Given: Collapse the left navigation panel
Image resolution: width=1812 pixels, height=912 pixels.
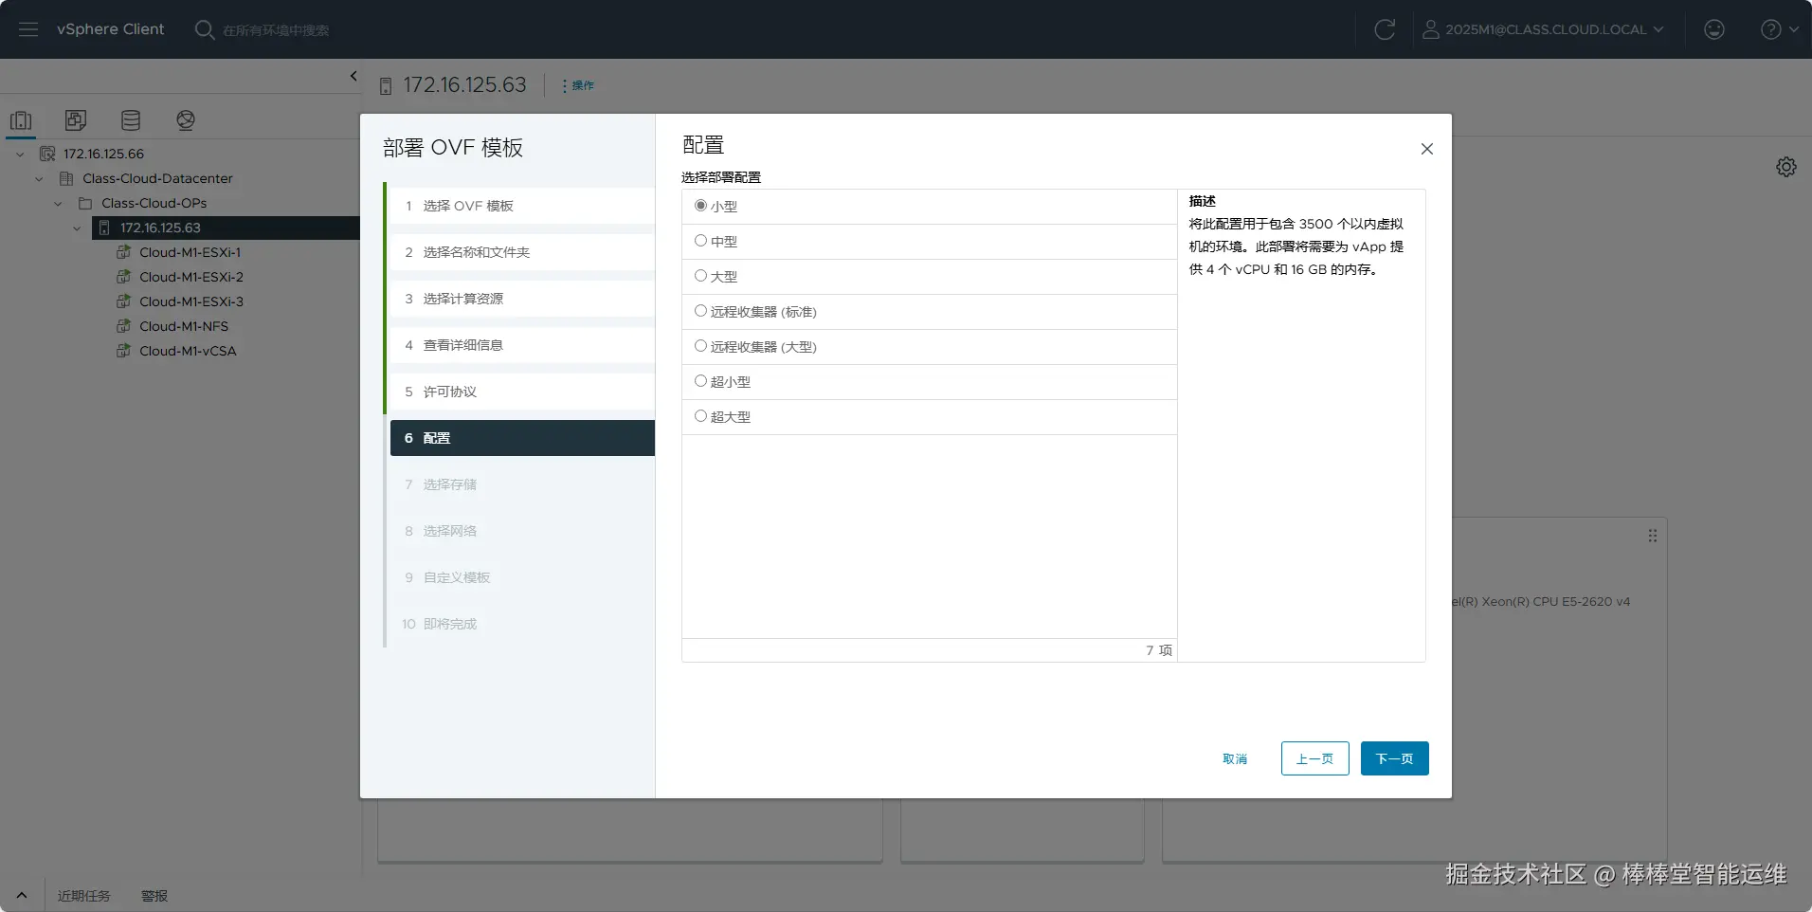Looking at the screenshot, I should coord(353,76).
